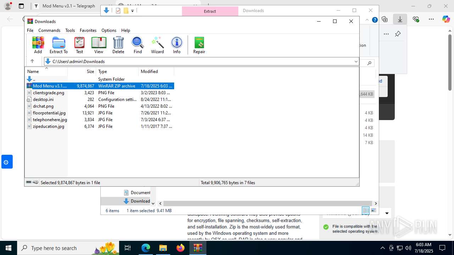Select floorpotential.jpg file

49,113
